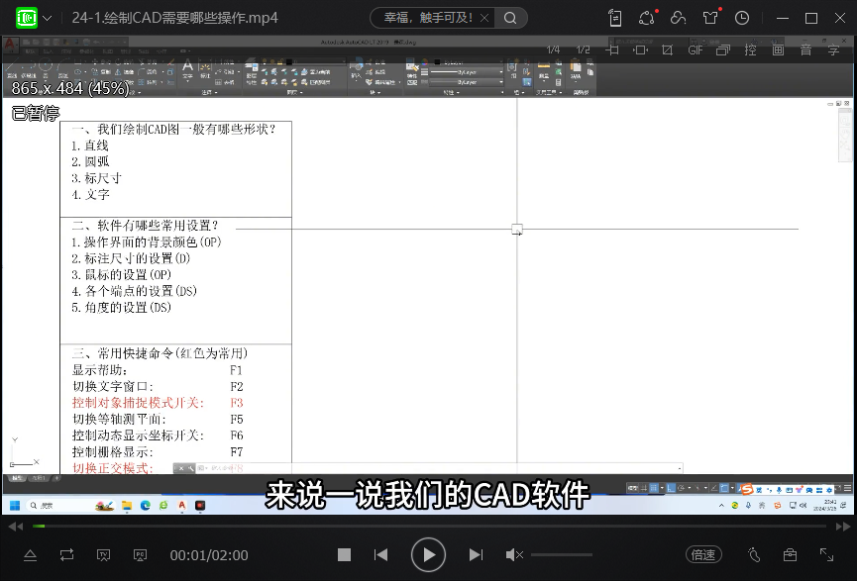This screenshot has width=857, height=581.
Task: Stop the video playback
Action: point(344,555)
